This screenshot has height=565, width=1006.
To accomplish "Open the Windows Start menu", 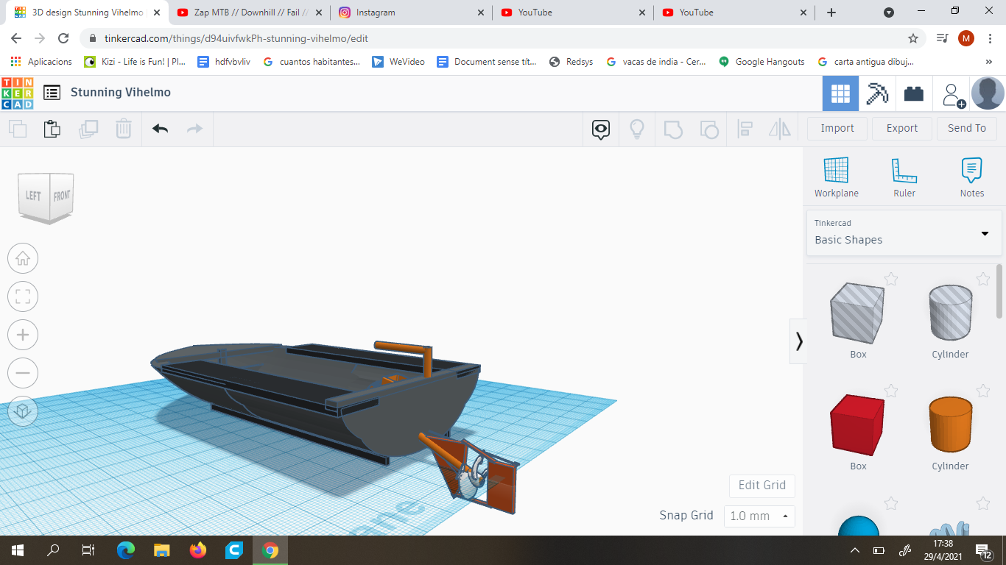I will click(x=18, y=550).
